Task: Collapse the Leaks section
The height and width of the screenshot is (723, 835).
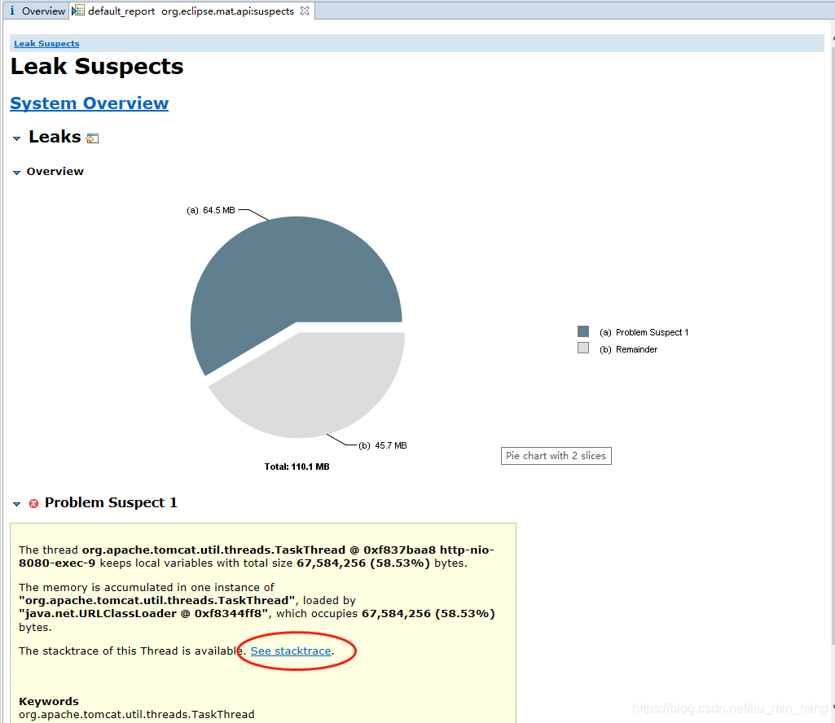Action: coord(16,138)
